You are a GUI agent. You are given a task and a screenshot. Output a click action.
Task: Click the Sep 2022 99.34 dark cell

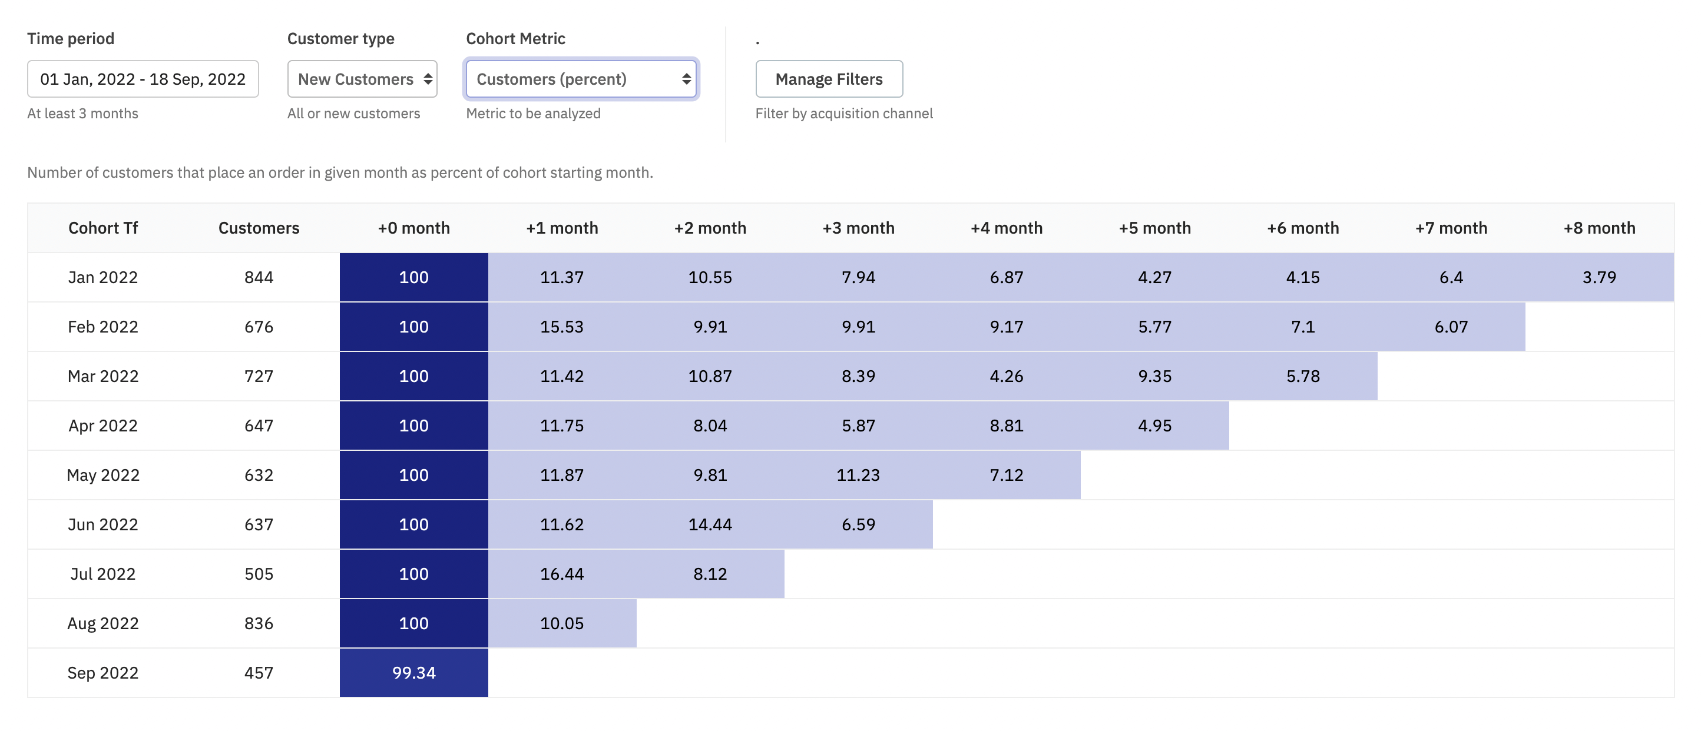(x=414, y=673)
